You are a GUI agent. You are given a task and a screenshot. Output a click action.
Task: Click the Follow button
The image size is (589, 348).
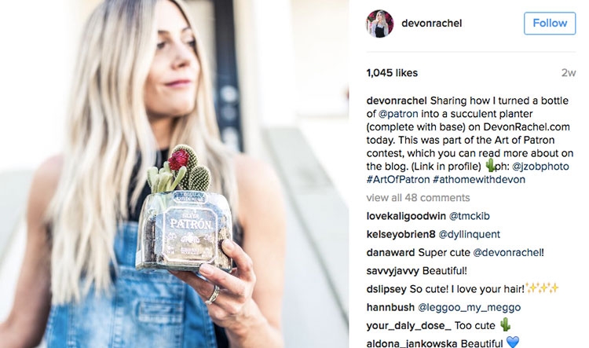[x=550, y=24]
